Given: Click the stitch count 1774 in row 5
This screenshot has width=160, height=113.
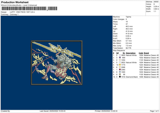Looking at the screenshot, I should coord(123,65).
